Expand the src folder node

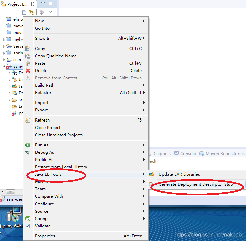coord(10,100)
